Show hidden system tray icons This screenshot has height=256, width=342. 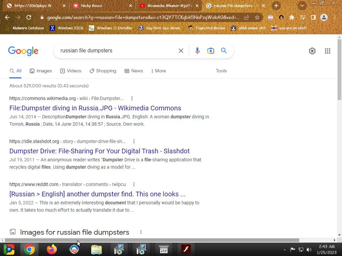click(x=285, y=250)
